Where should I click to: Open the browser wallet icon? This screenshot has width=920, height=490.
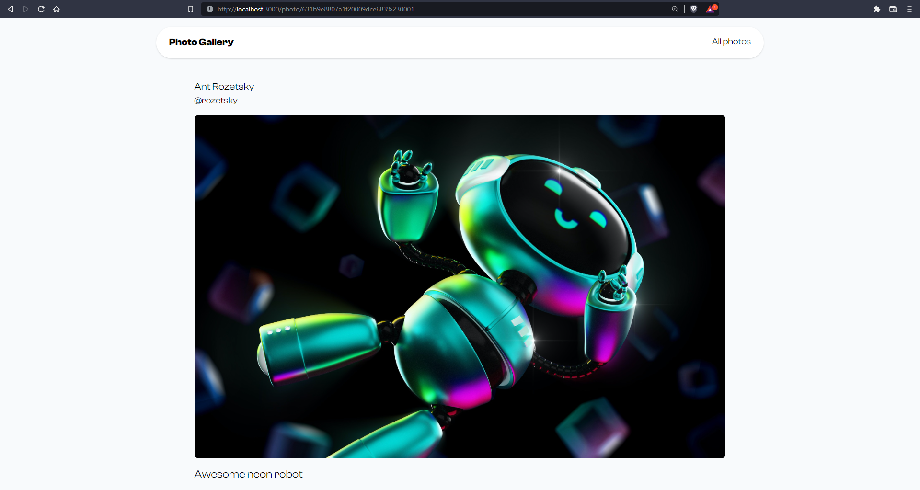click(x=893, y=9)
